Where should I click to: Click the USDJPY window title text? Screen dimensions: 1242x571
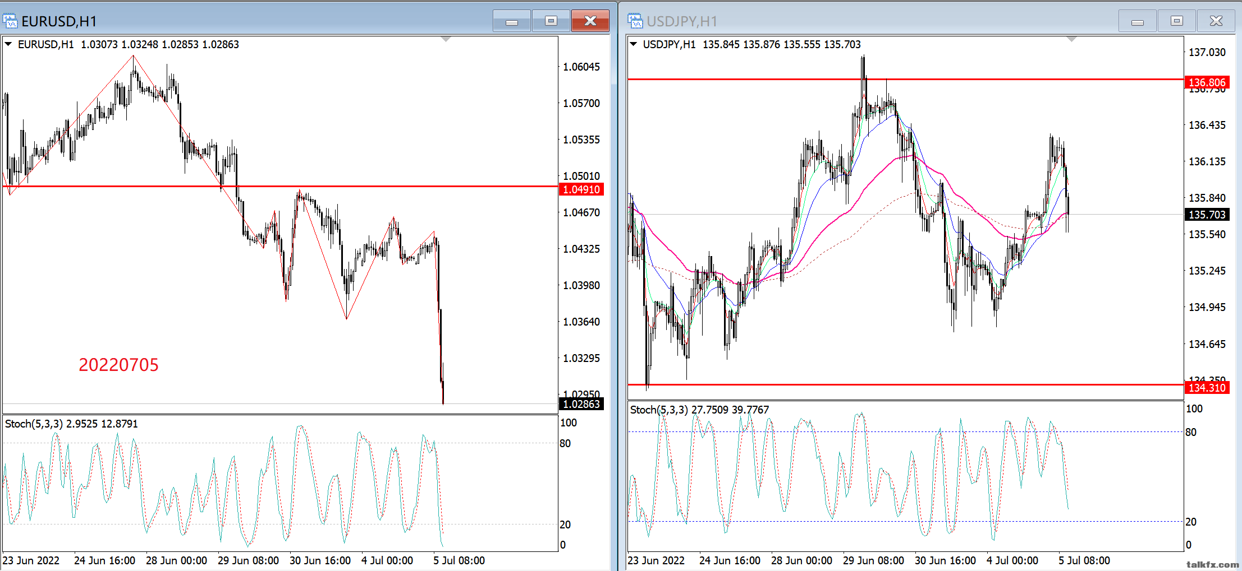[682, 21]
